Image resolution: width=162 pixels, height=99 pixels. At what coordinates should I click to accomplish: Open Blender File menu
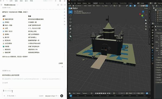click(72, 3)
